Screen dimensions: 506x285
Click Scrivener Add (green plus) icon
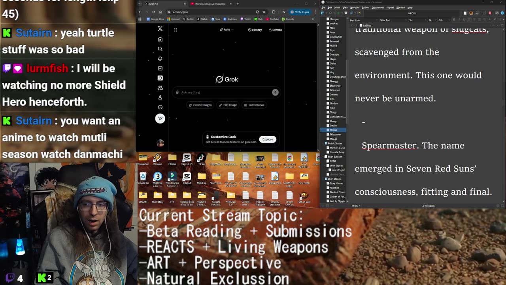[x=338, y=13]
